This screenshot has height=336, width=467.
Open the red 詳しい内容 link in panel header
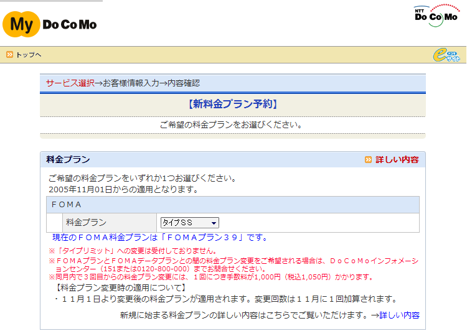point(397,160)
